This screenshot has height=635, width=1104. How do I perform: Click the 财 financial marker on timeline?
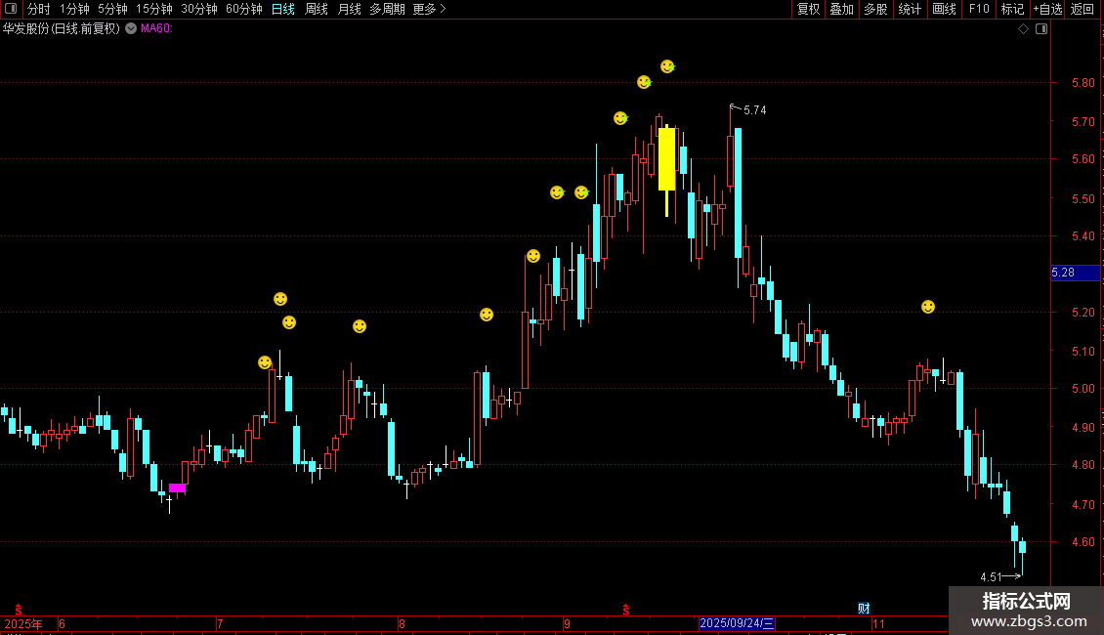[x=864, y=609]
